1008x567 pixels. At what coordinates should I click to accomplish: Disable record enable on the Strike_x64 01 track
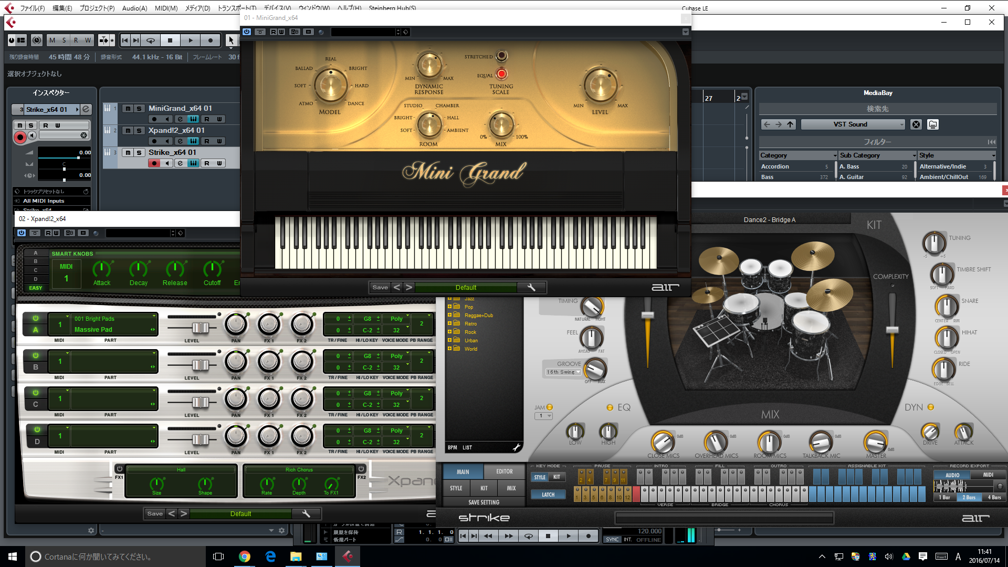(x=154, y=163)
